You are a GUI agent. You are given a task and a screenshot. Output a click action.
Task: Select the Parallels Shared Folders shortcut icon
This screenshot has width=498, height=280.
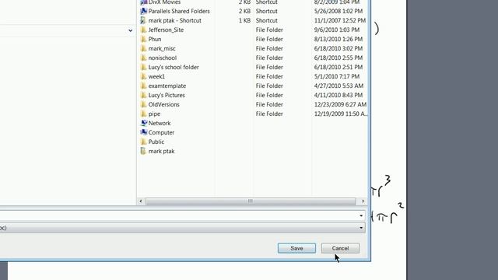(x=143, y=11)
